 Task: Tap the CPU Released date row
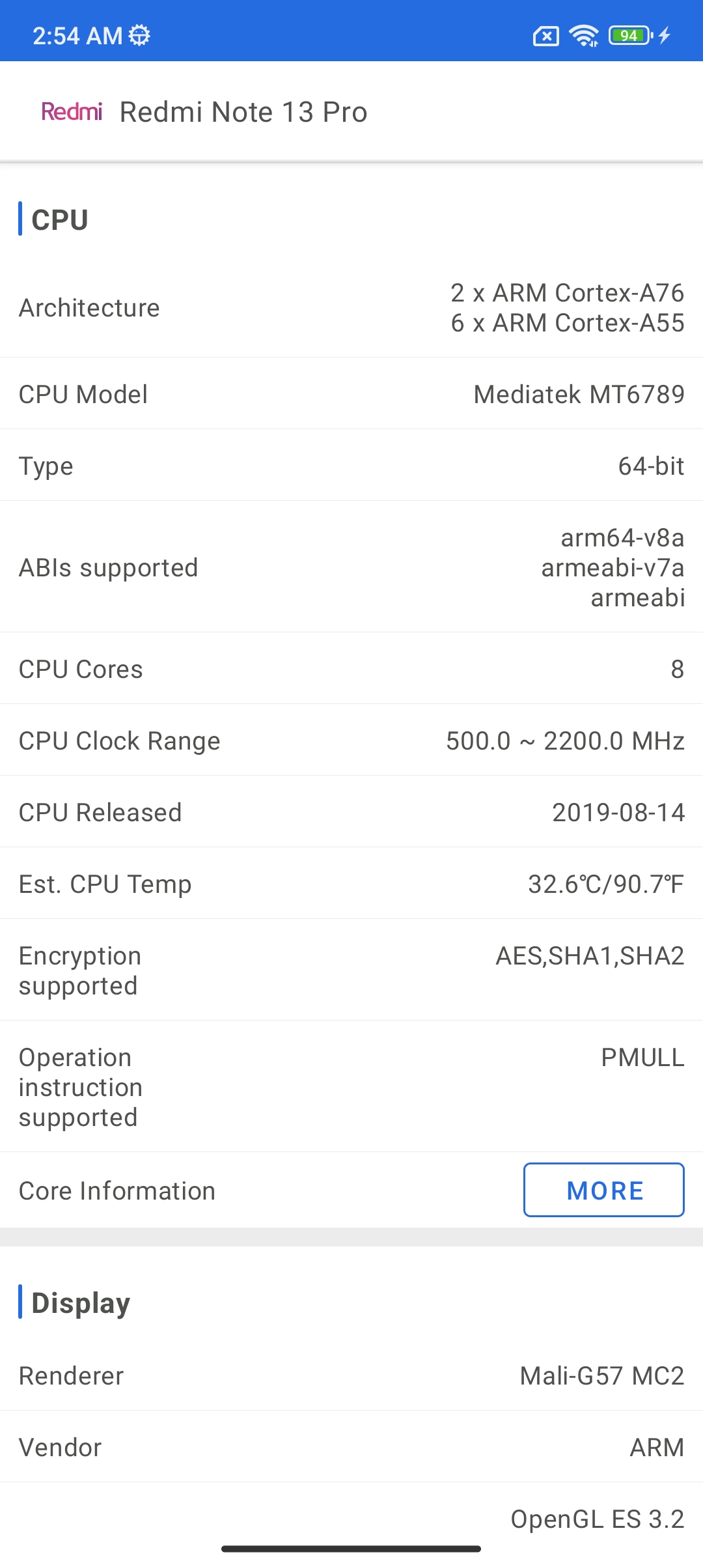(x=351, y=812)
